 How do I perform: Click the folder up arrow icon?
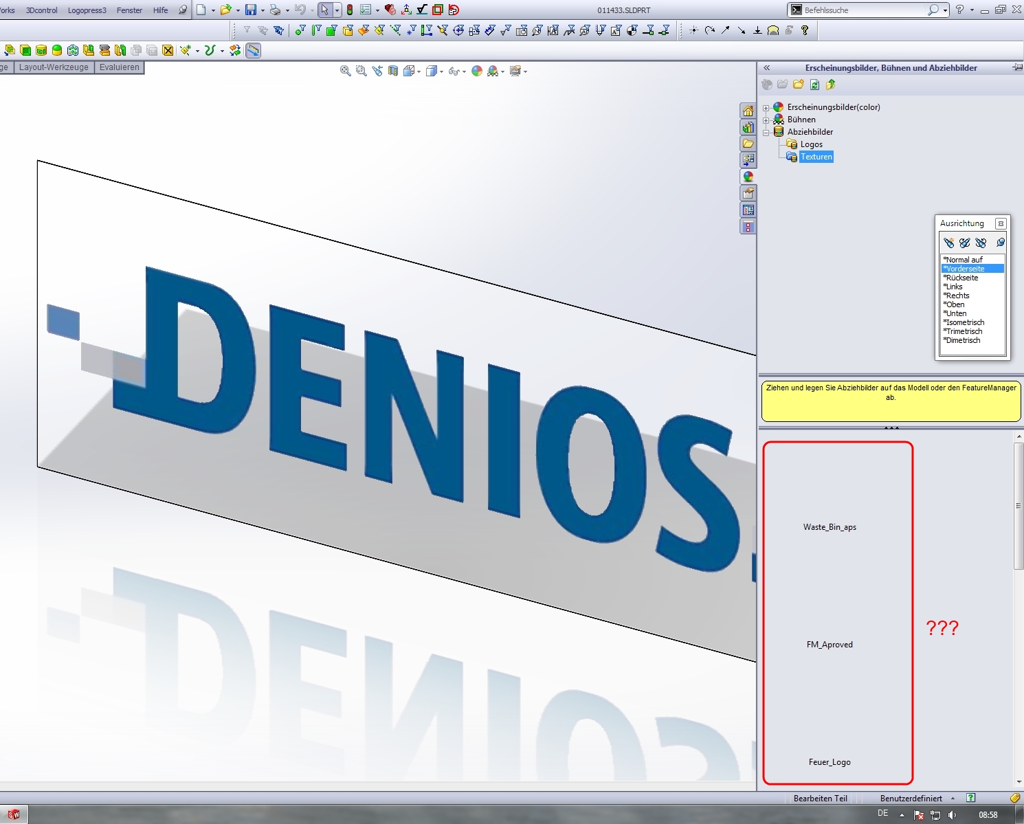[x=830, y=85]
